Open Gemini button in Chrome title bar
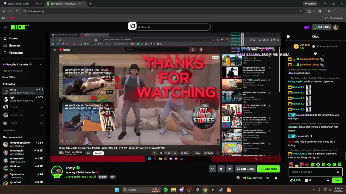 pyautogui.click(x=310, y=4)
